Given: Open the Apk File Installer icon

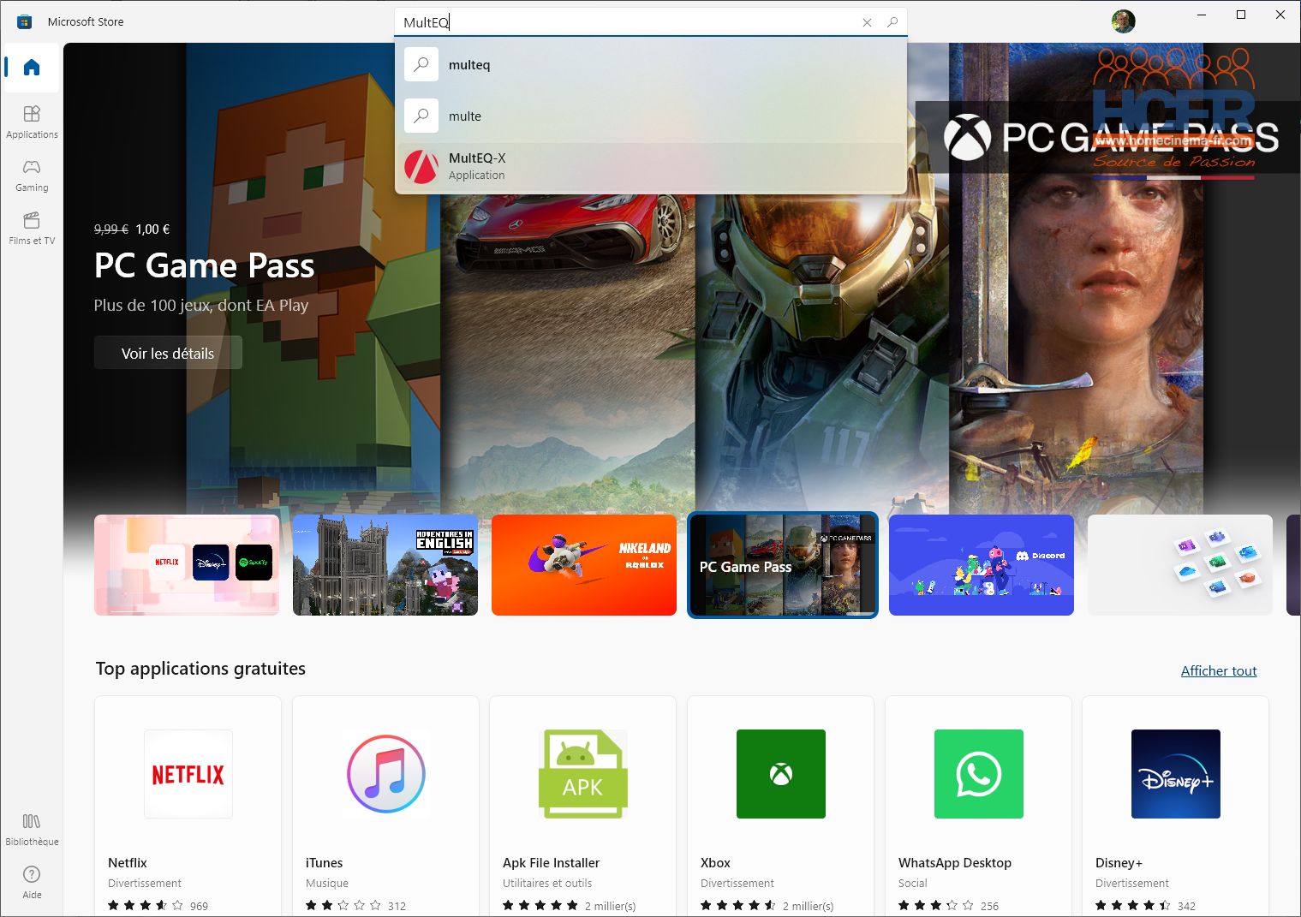Looking at the screenshot, I should click(583, 774).
